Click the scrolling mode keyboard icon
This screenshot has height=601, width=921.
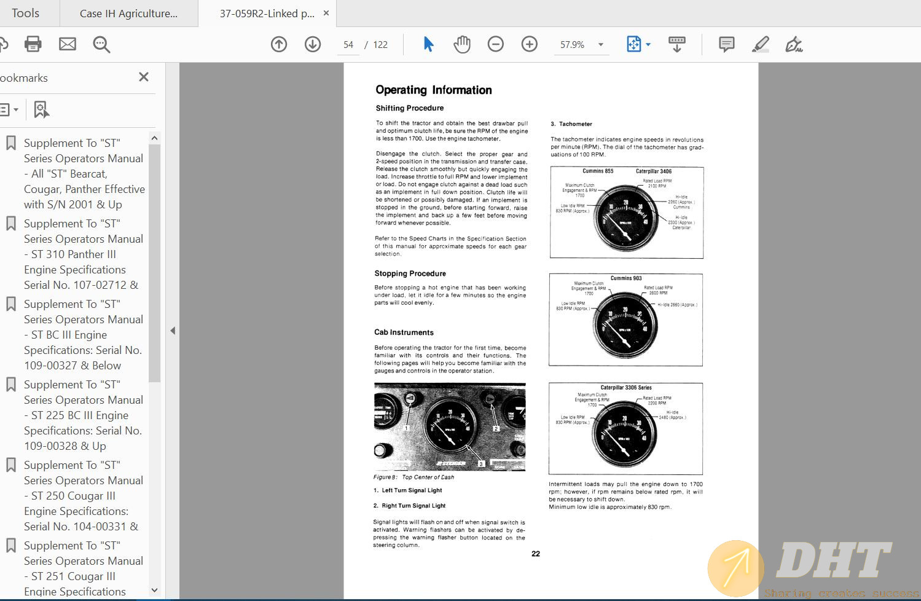[676, 44]
